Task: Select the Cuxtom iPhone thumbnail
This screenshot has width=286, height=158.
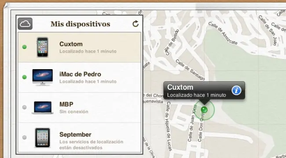Action: click(42, 47)
